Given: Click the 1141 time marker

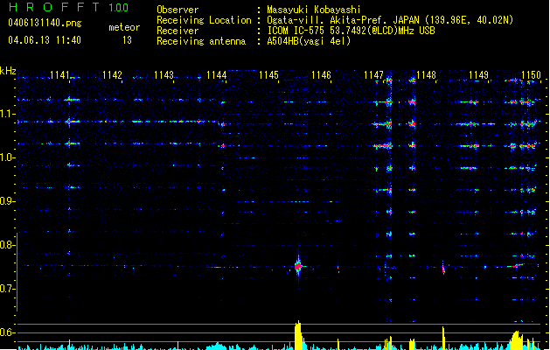Looking at the screenshot, I should [x=59, y=75].
